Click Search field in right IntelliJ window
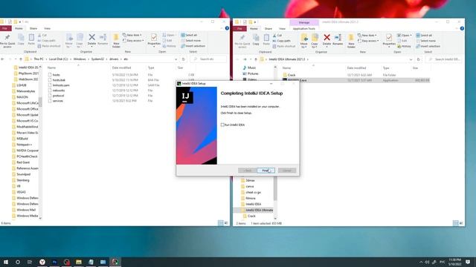The width and height of the screenshot is (476, 267). pyautogui.click(x=444, y=59)
